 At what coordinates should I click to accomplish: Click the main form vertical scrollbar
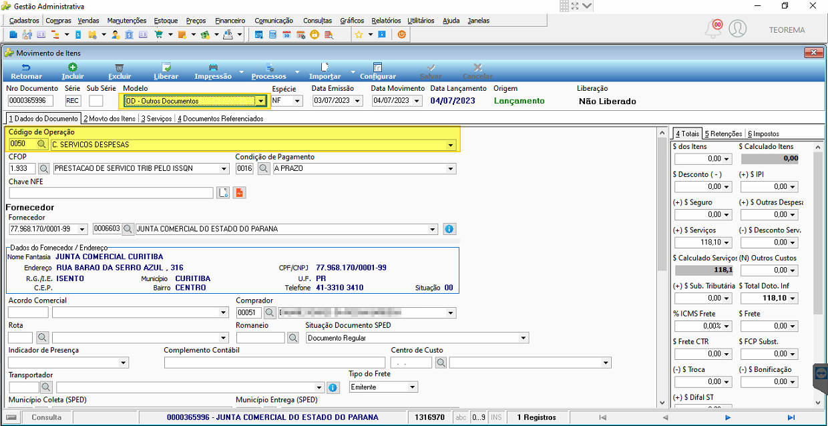662,266
